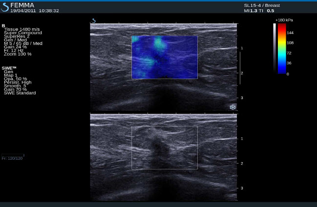
Task: Click the +180 kPa scale maximum label
Action: (284, 20)
